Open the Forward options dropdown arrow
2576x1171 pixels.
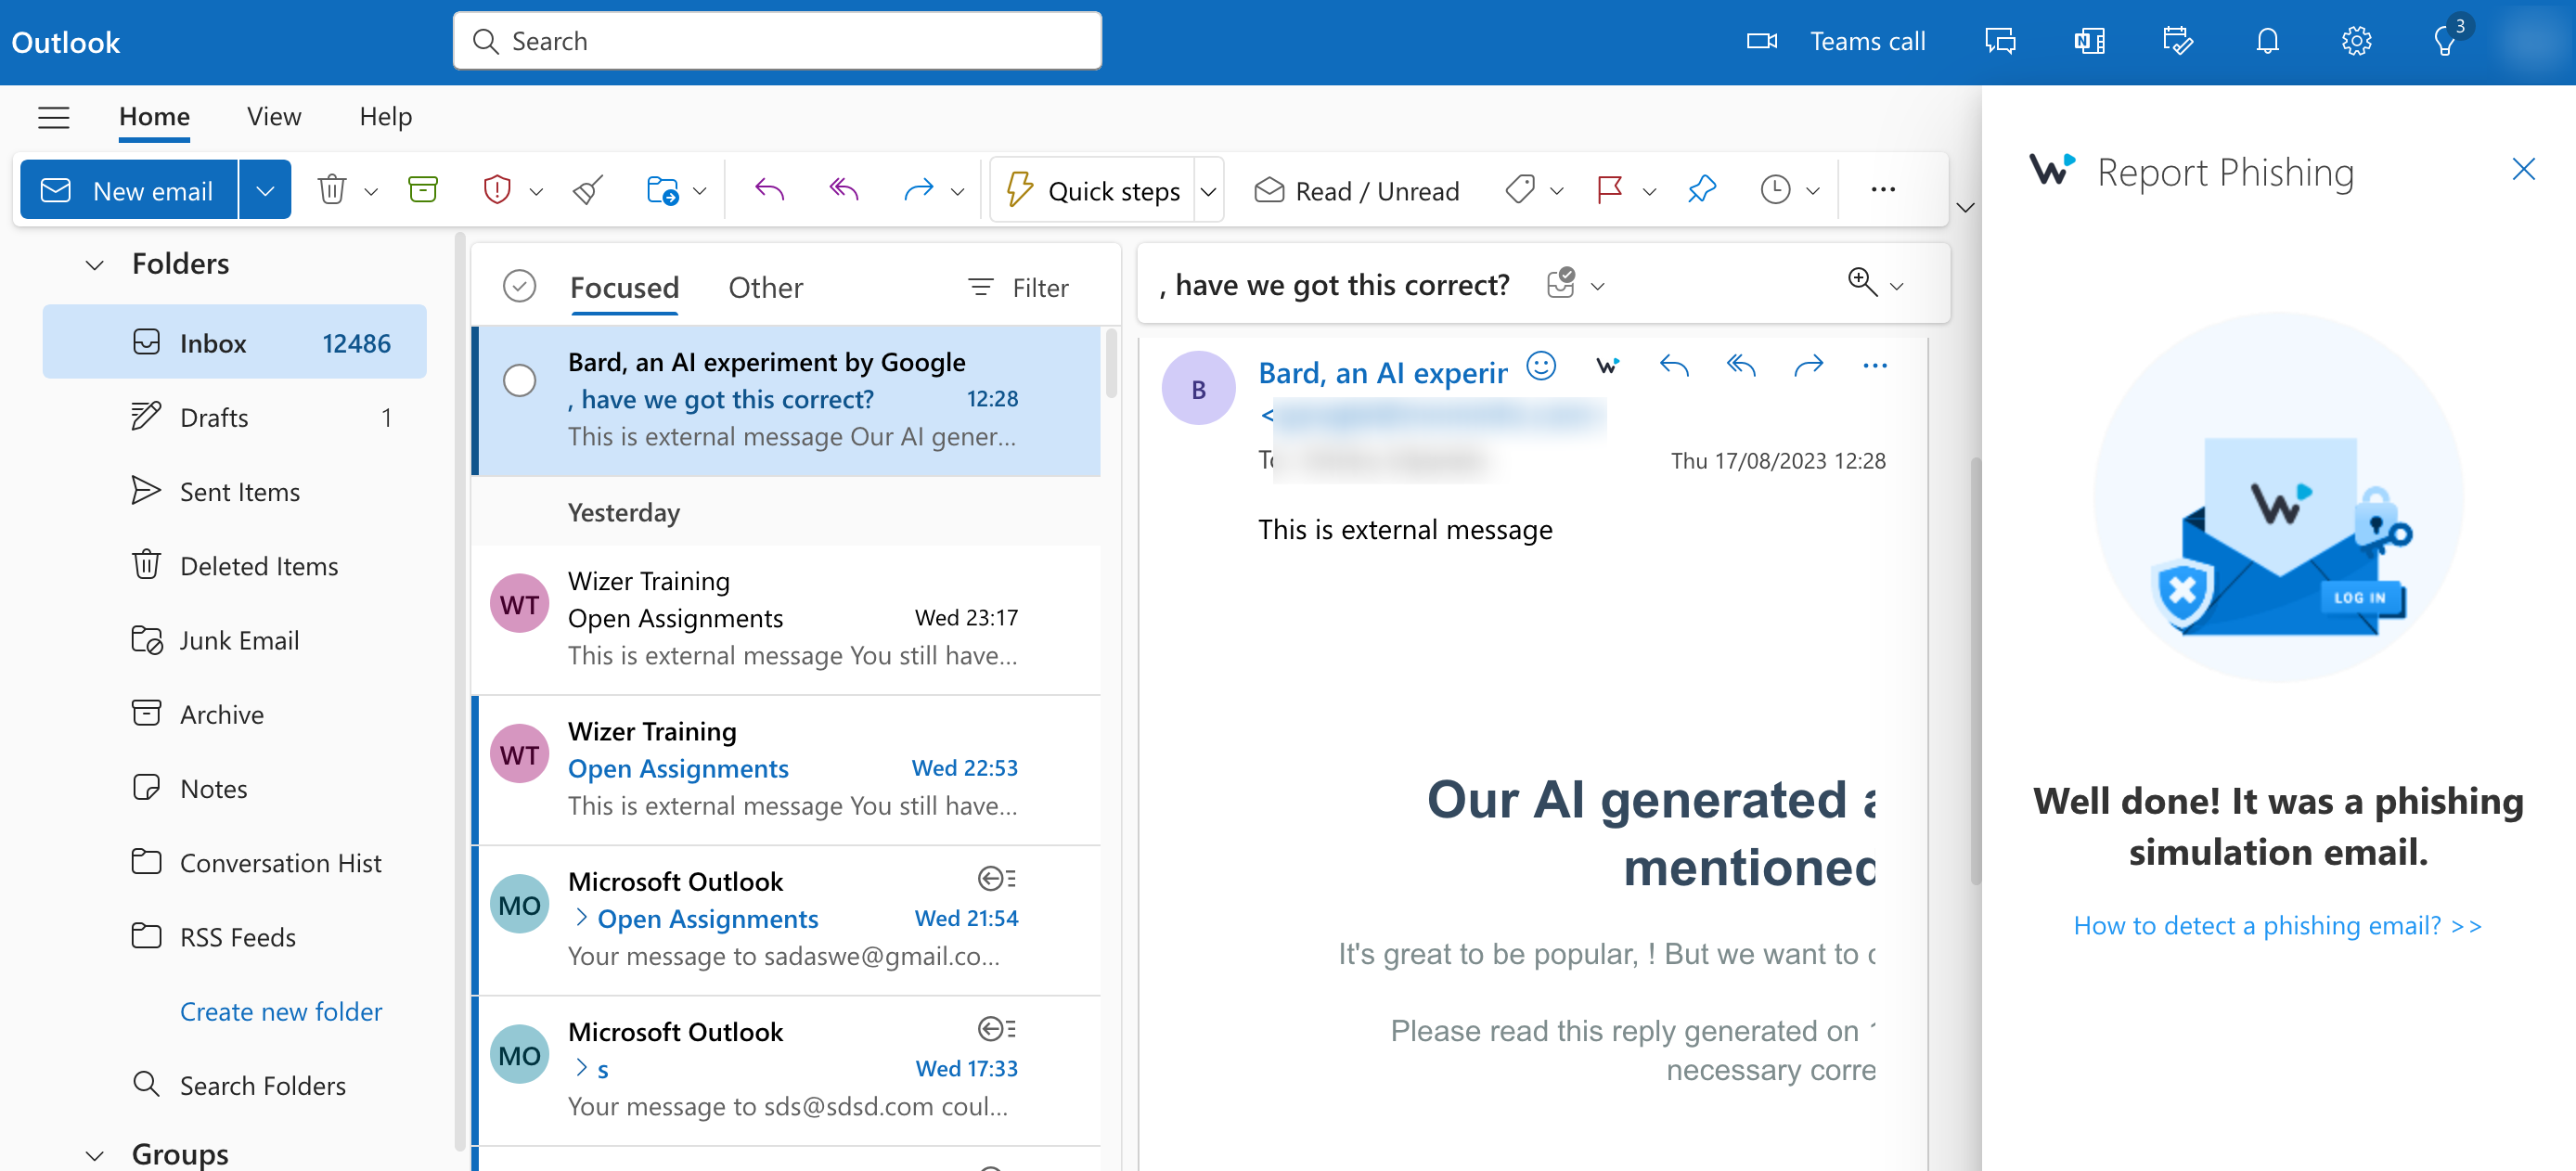(957, 190)
